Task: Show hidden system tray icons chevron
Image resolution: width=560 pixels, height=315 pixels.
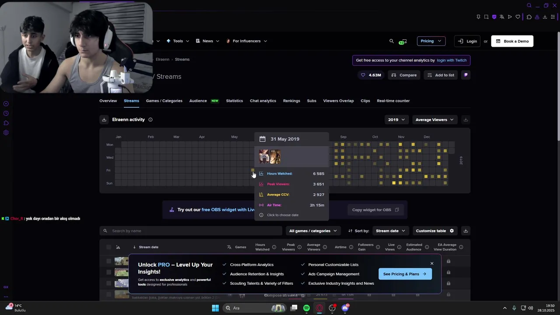Action: coord(504,308)
